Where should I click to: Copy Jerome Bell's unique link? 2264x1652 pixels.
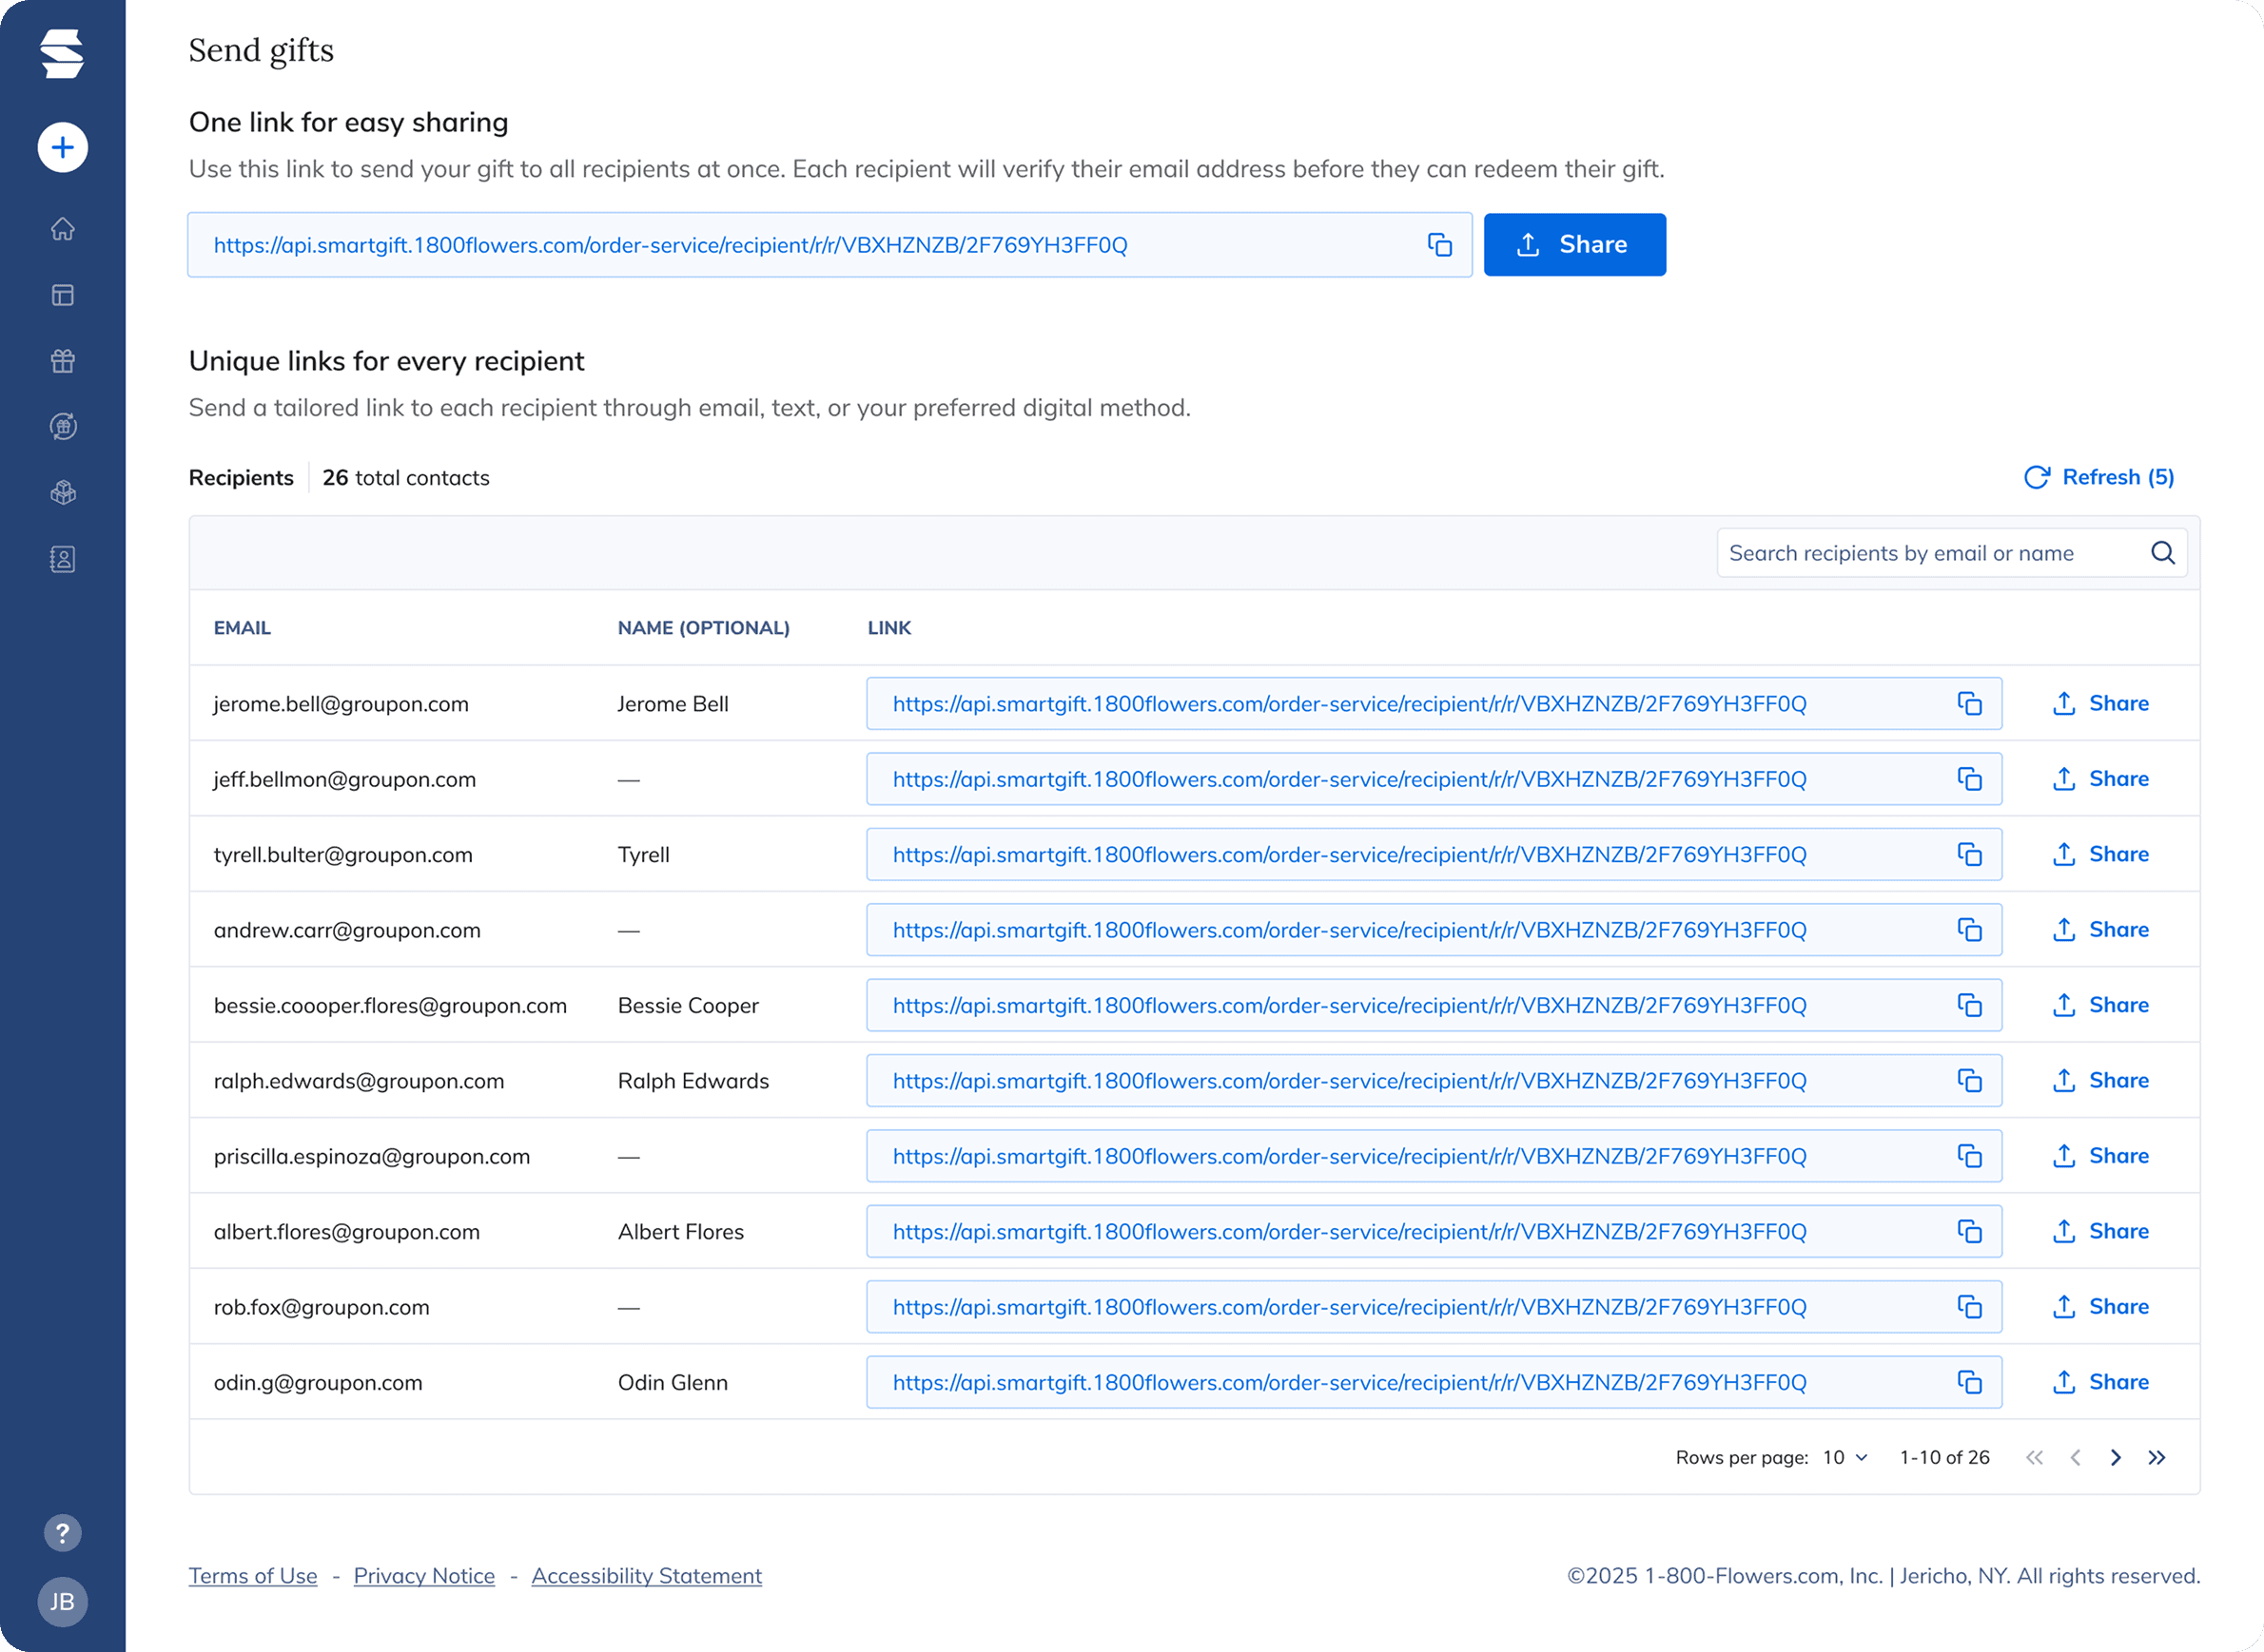pyautogui.click(x=1969, y=704)
